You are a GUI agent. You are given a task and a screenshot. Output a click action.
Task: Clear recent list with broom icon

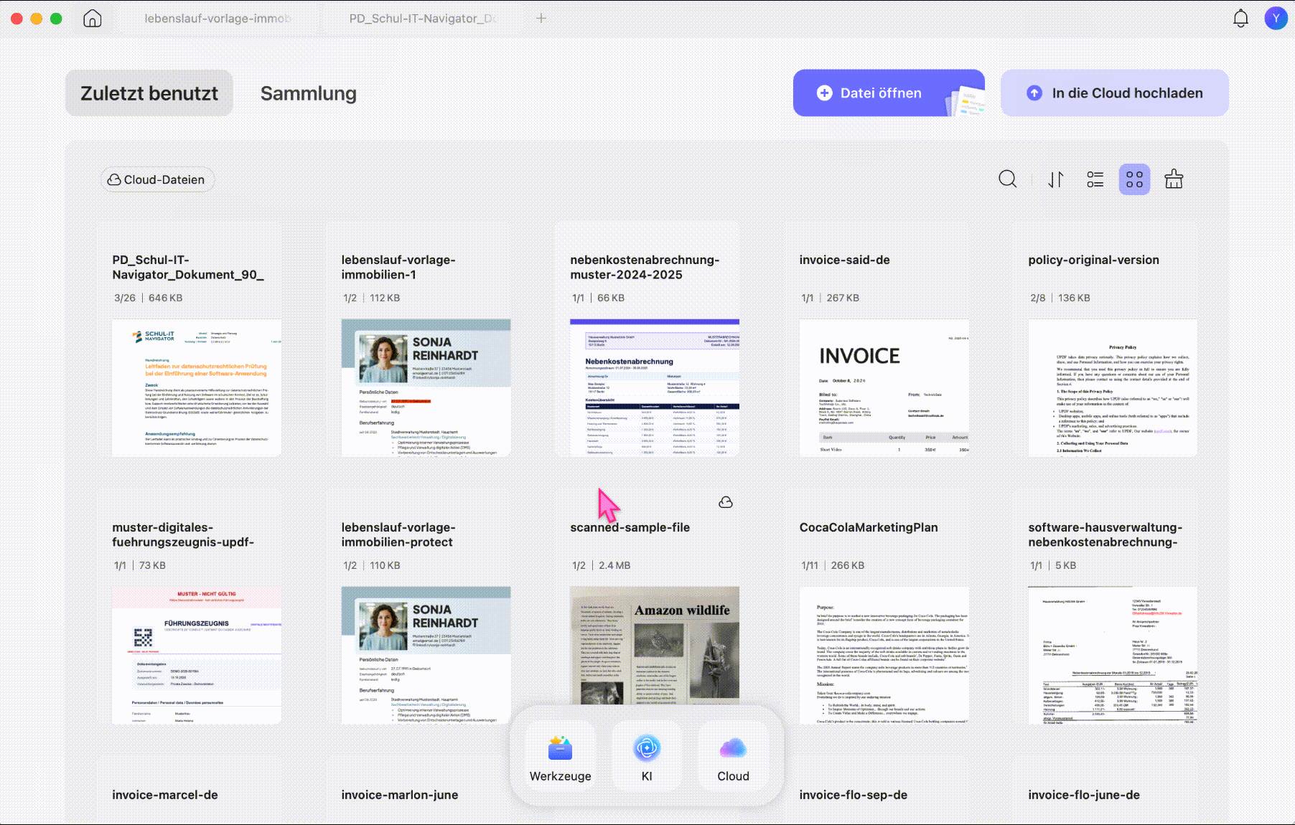coord(1174,179)
